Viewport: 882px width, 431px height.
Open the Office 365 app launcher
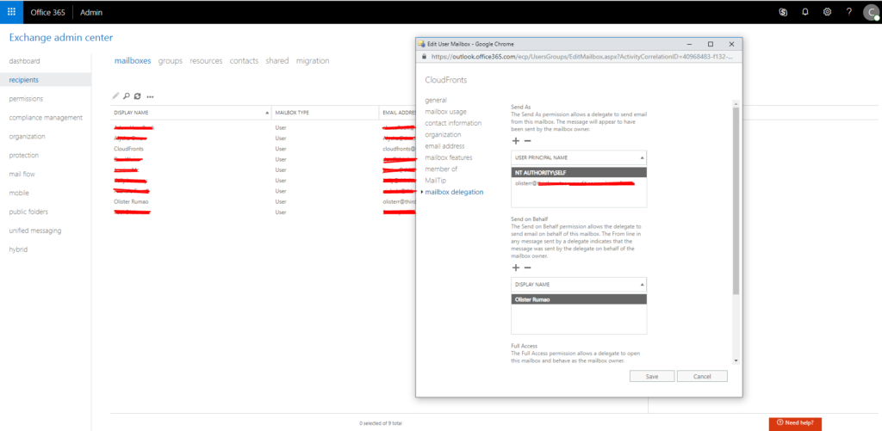click(x=11, y=12)
